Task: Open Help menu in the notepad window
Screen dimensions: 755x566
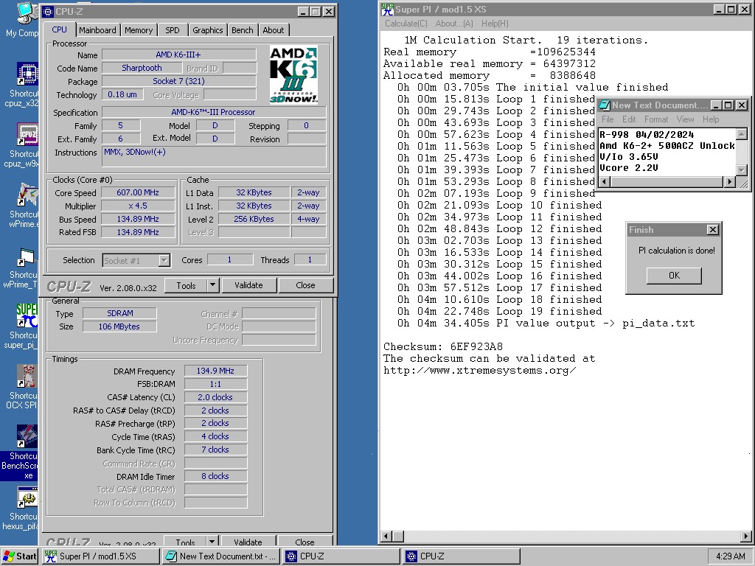Action: tap(711, 119)
